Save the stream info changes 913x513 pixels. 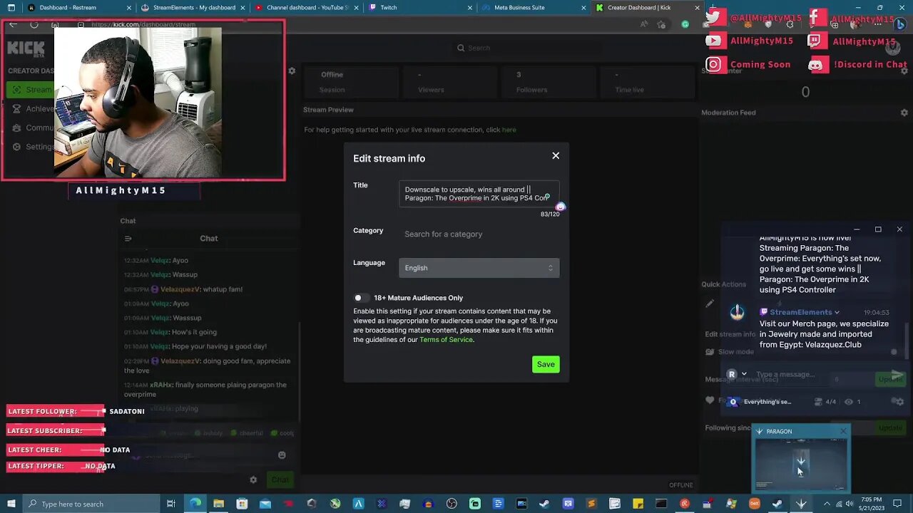[546, 364]
